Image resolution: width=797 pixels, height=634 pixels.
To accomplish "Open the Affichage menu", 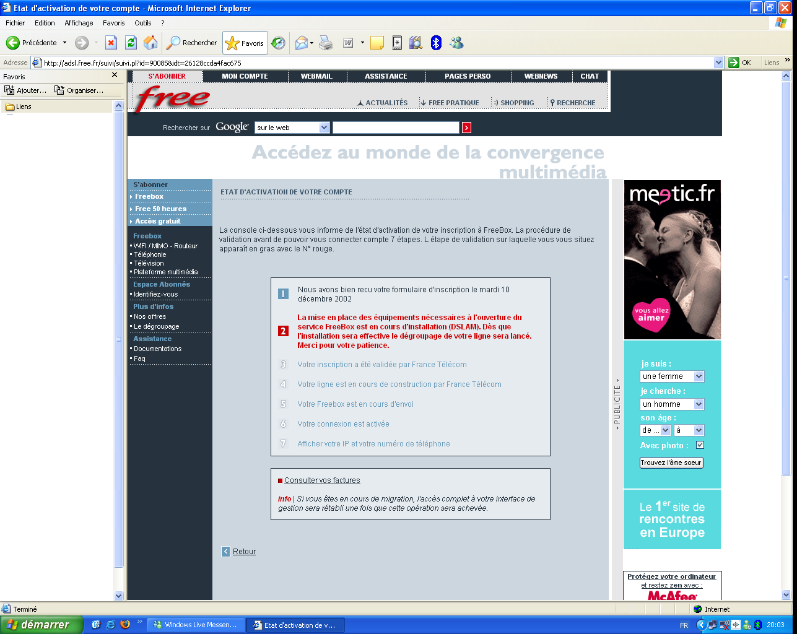I will pos(79,23).
